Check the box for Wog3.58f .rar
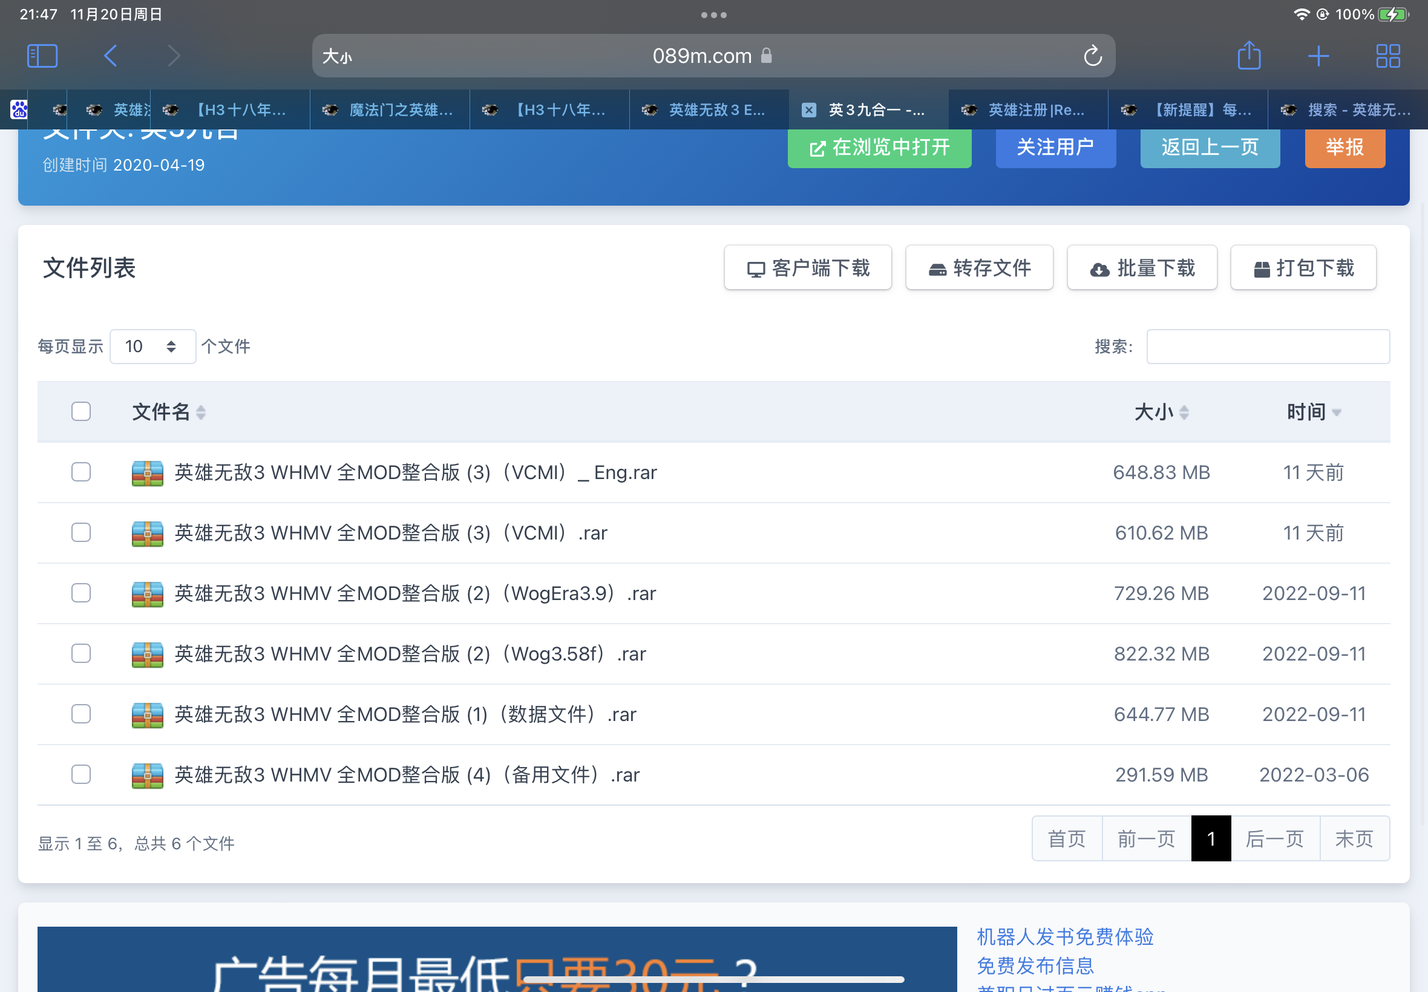 coord(81,653)
